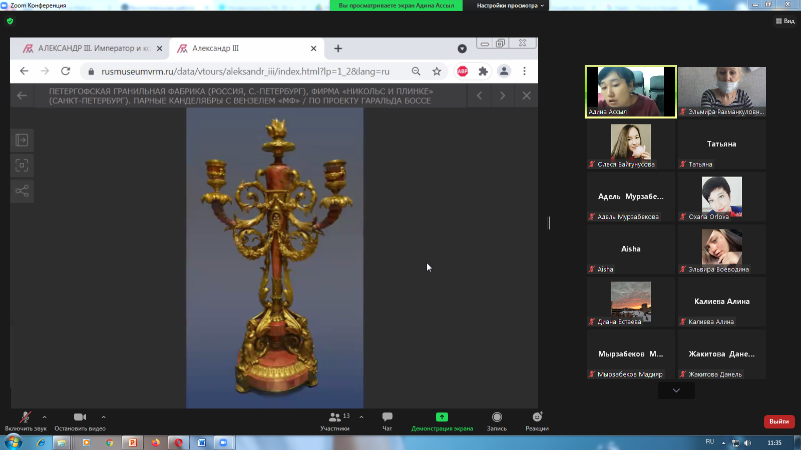This screenshot has height=450, width=801.
Task: Expand the participants options arrow
Action: point(361,417)
